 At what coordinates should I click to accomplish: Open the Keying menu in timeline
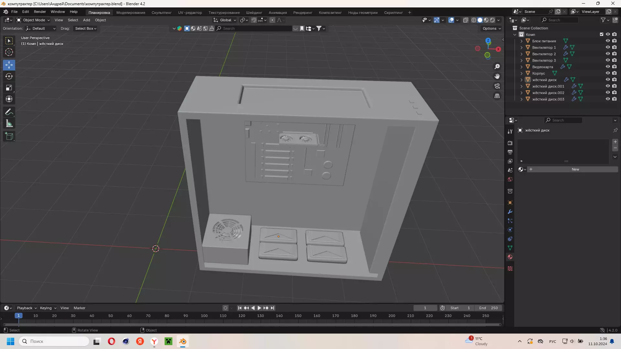[48, 308]
